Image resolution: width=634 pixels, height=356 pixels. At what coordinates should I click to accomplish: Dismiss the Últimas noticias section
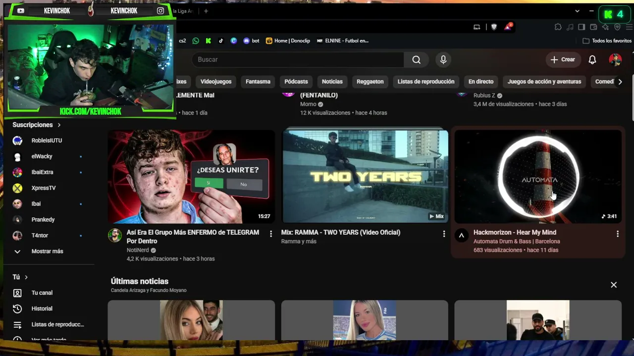[614, 285]
